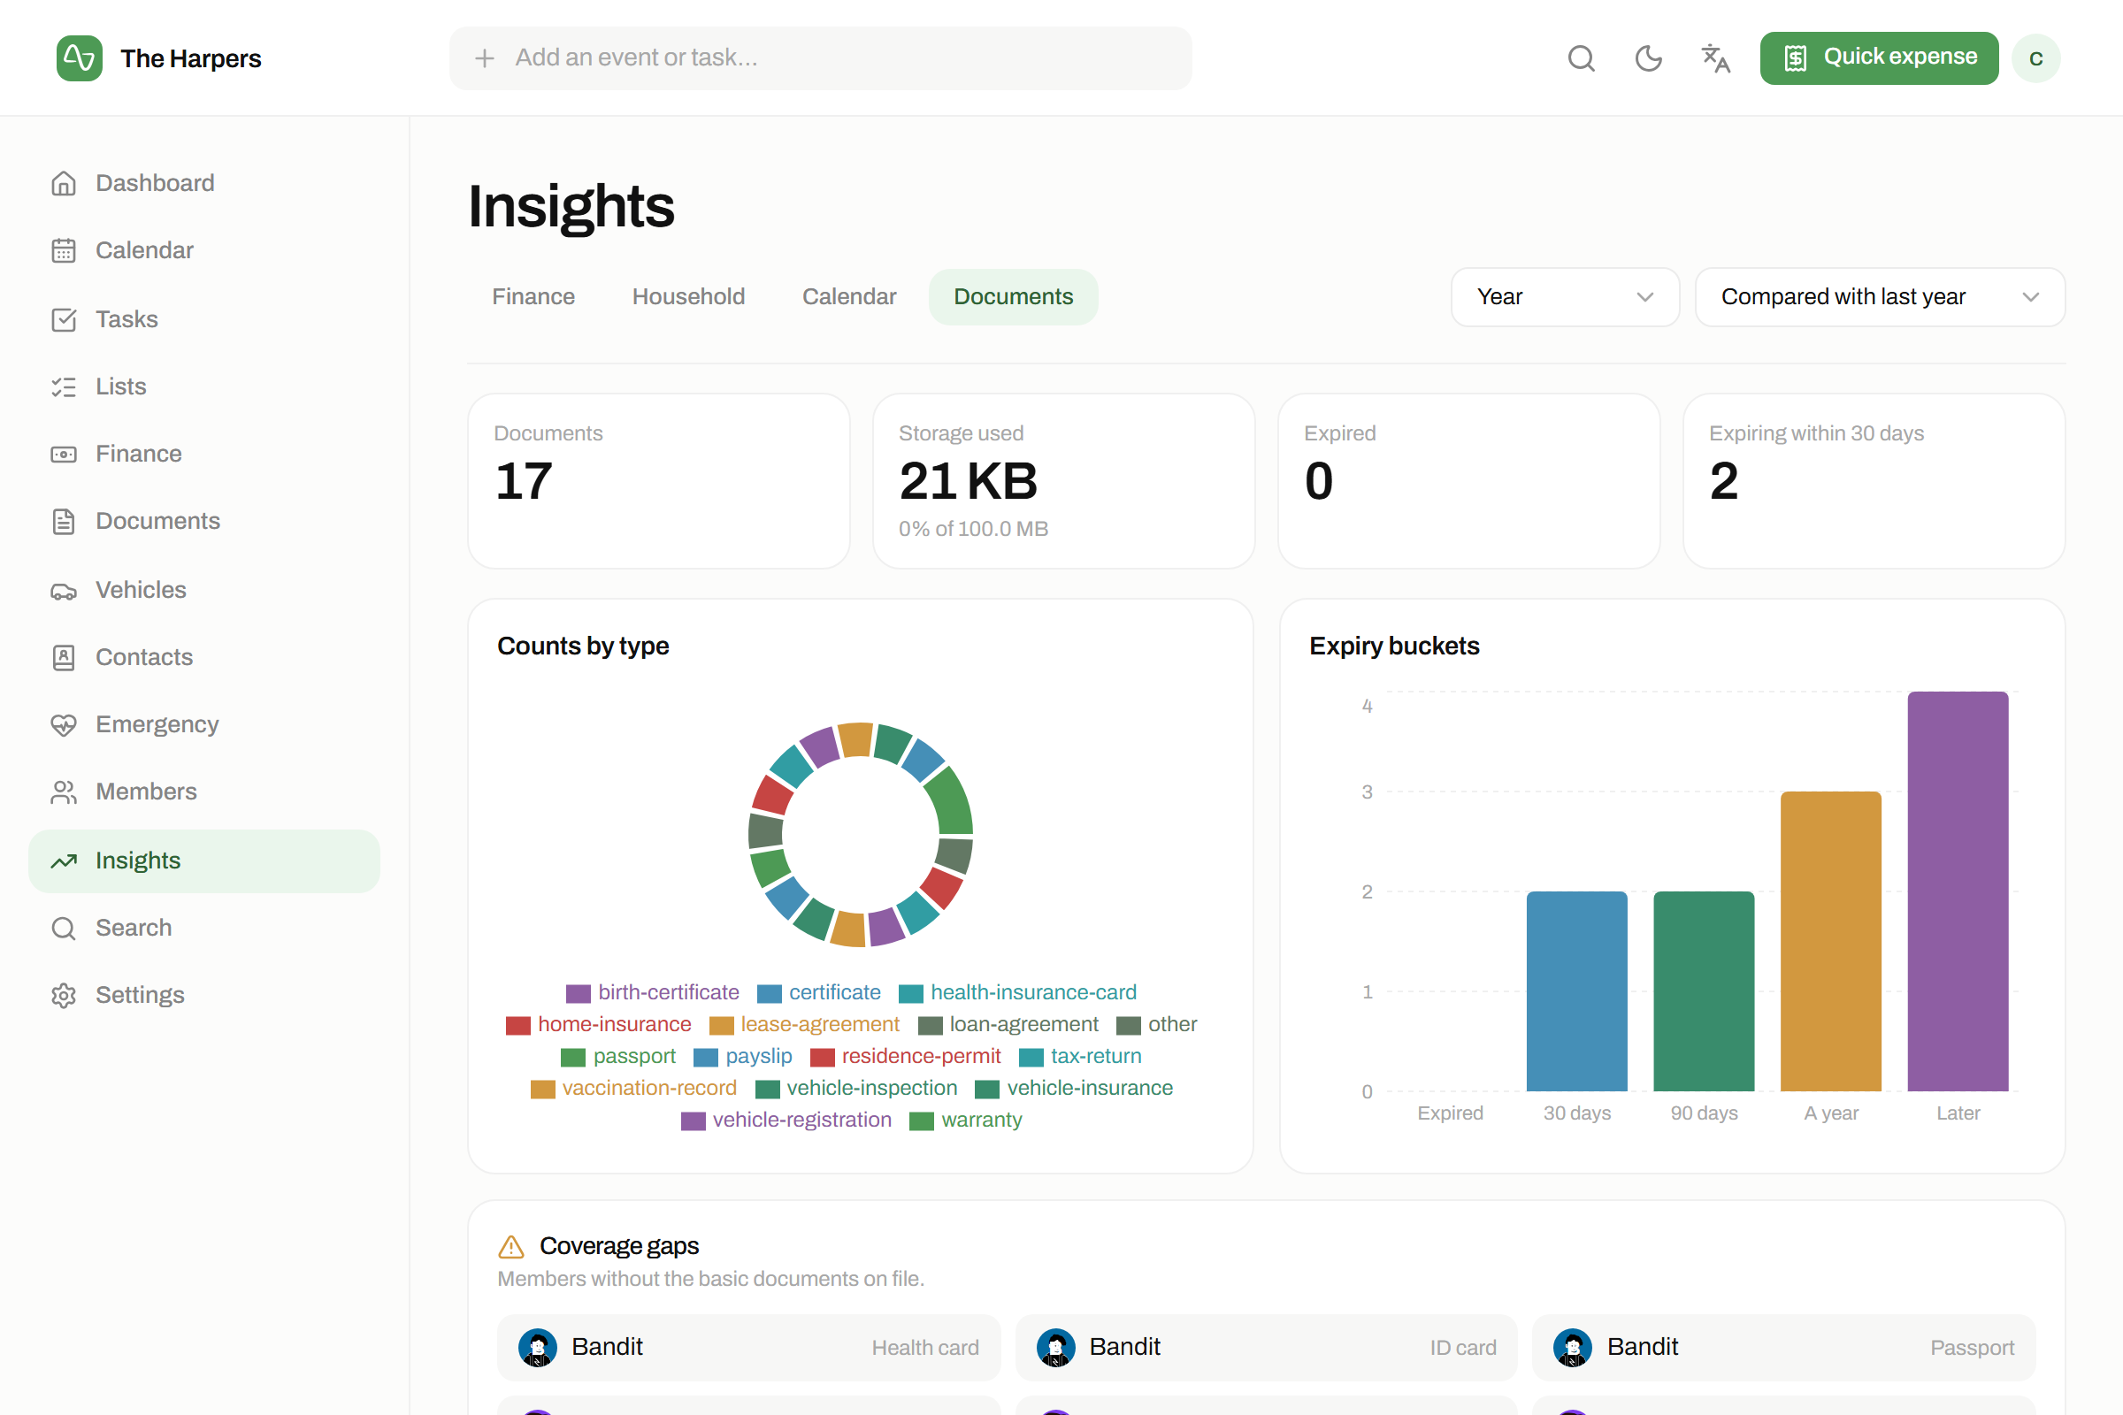Focus the Add an event or task field

pos(820,57)
